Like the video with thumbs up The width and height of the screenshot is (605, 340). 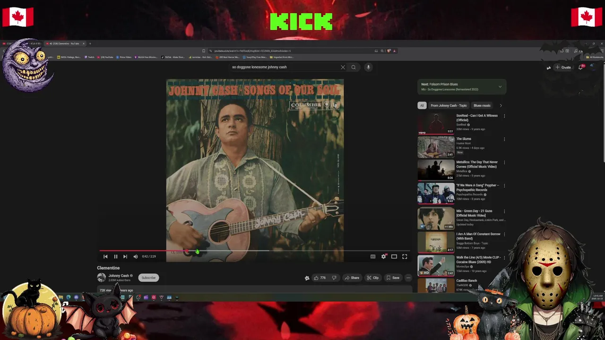[320, 278]
